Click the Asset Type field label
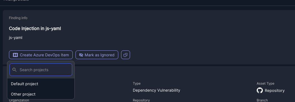The height and width of the screenshot is (102, 295). [265, 84]
